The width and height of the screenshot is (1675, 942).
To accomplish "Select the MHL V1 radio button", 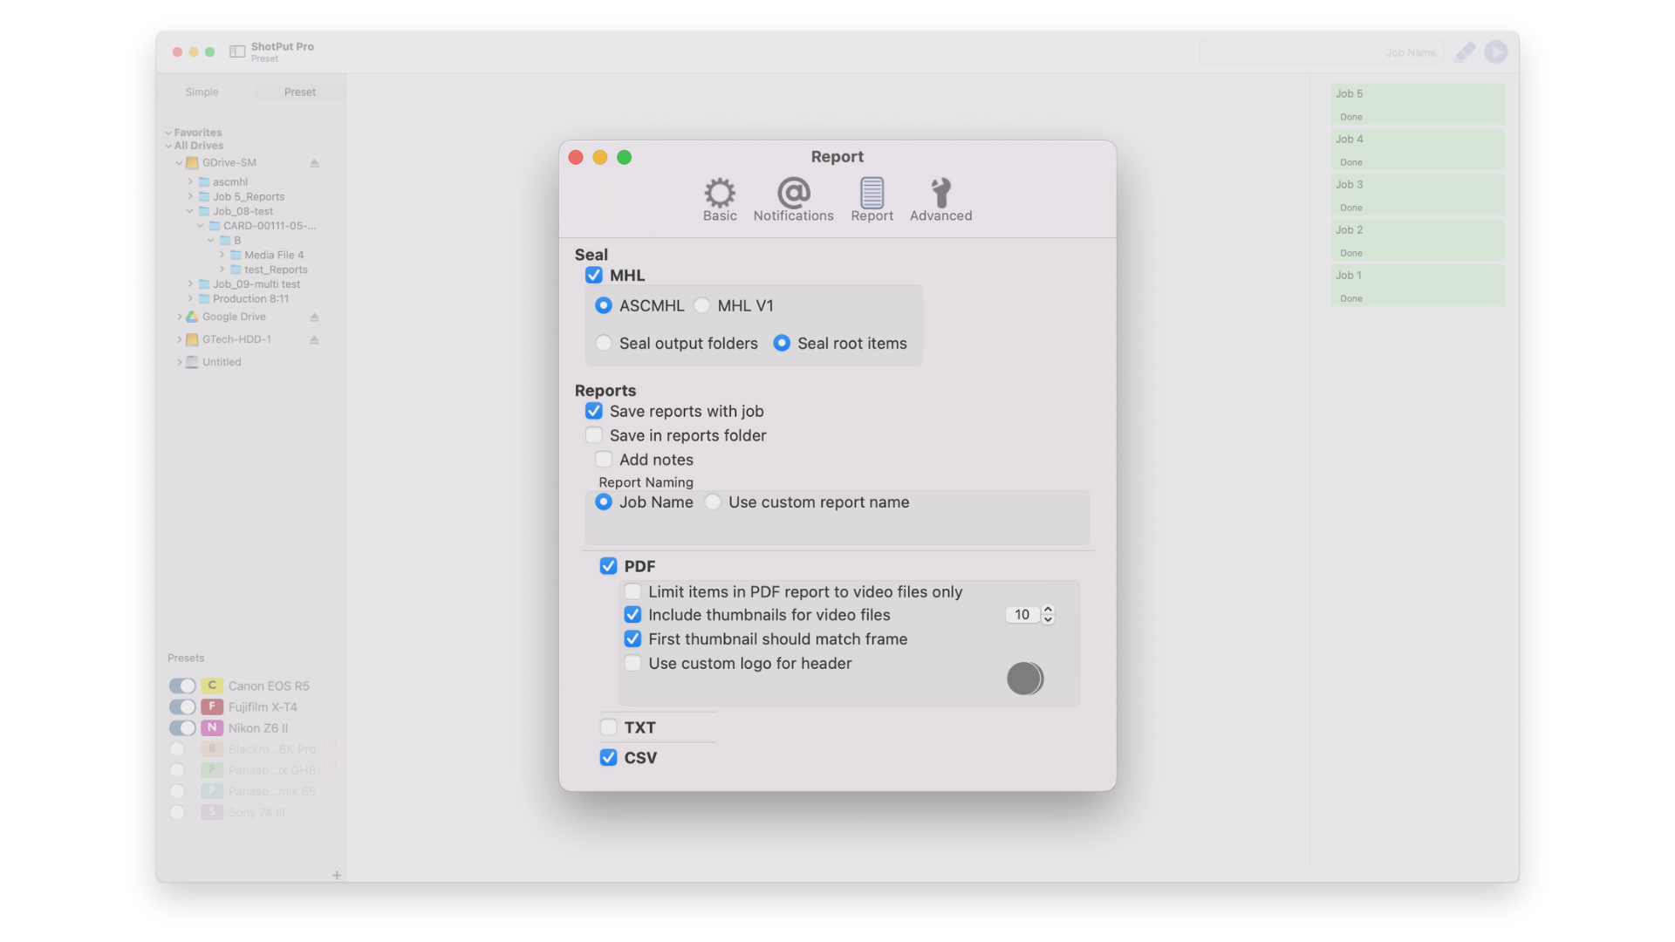I will point(701,305).
